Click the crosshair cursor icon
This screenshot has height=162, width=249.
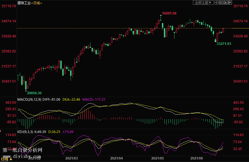click(x=217, y=3)
